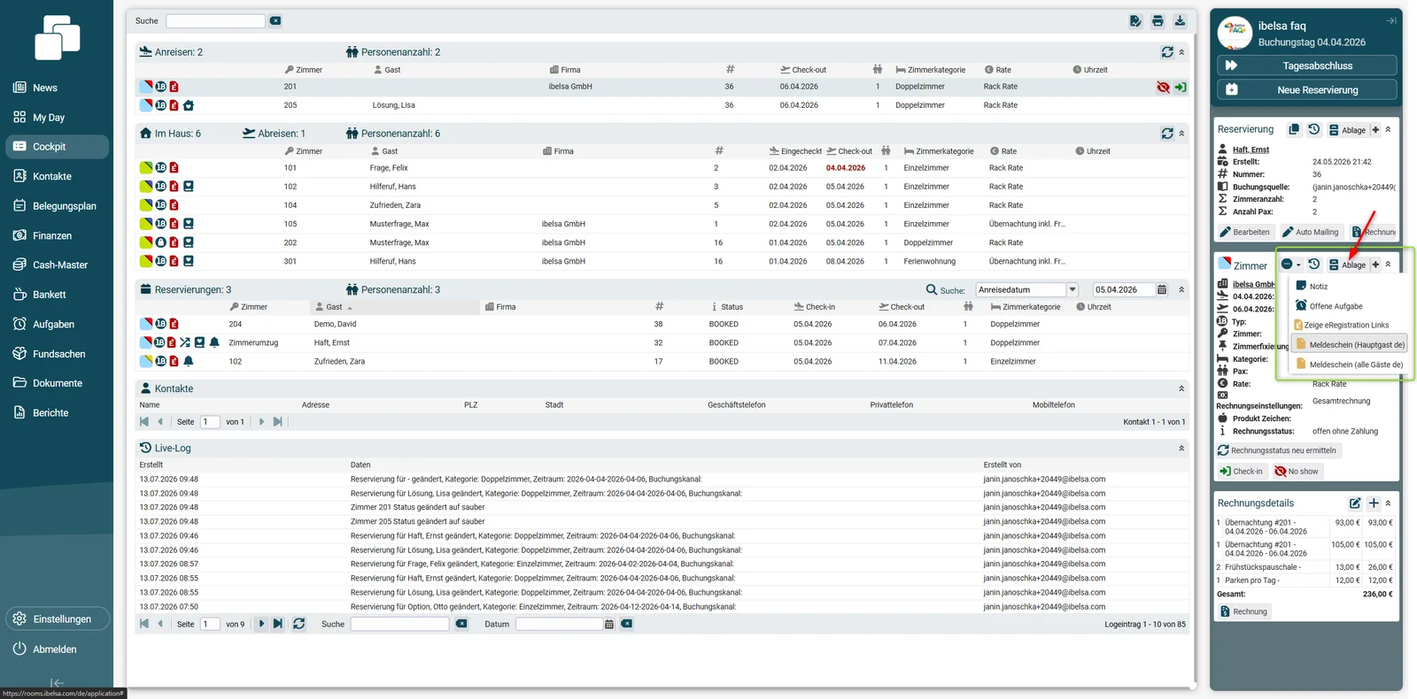Open the Anreisedatum search dropdown

[x=1072, y=289]
